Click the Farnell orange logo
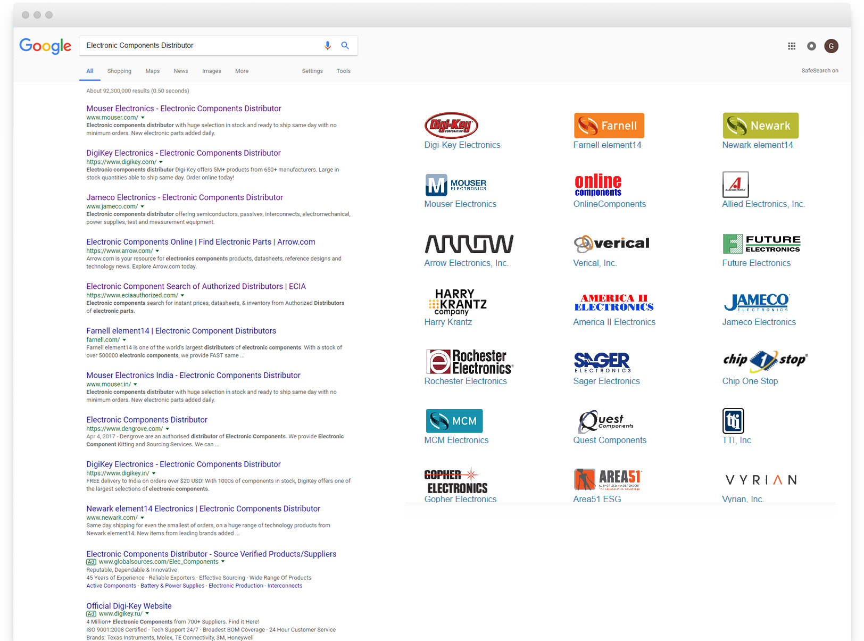 pyautogui.click(x=609, y=126)
